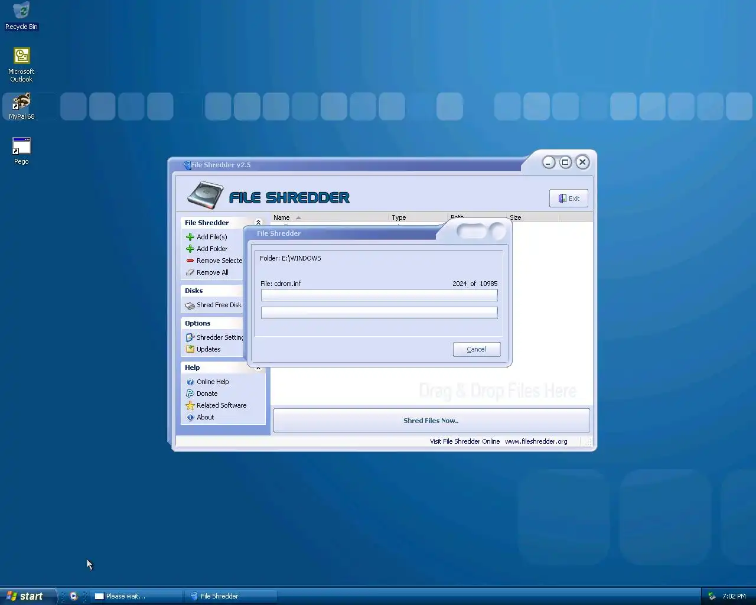Image resolution: width=756 pixels, height=605 pixels.
Task: Collapse the Help sidebar section
Action: [258, 367]
